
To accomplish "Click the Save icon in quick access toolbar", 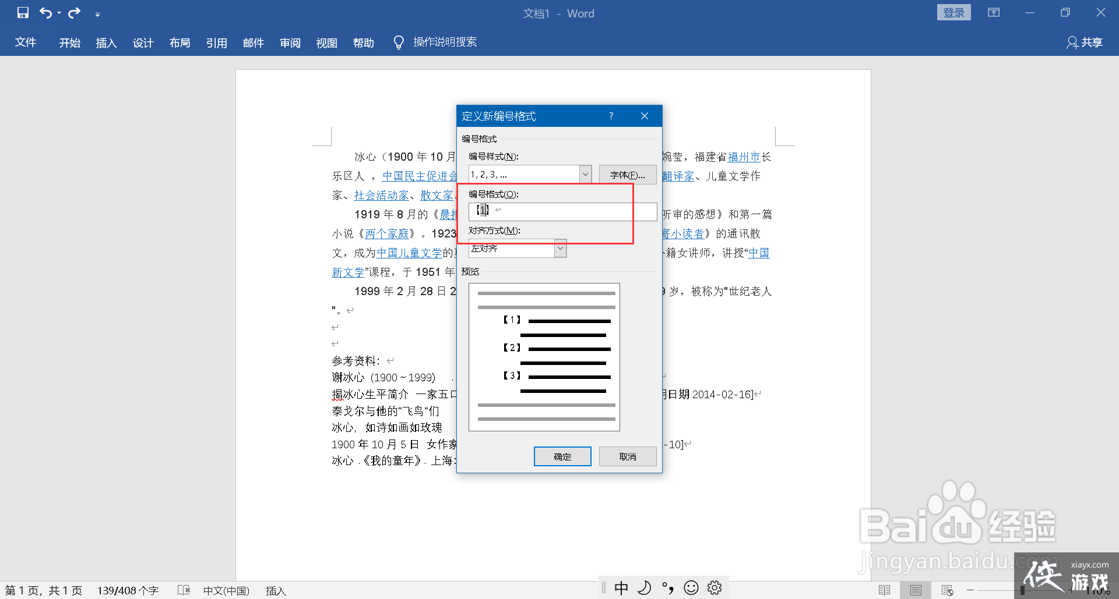I will click(x=23, y=13).
